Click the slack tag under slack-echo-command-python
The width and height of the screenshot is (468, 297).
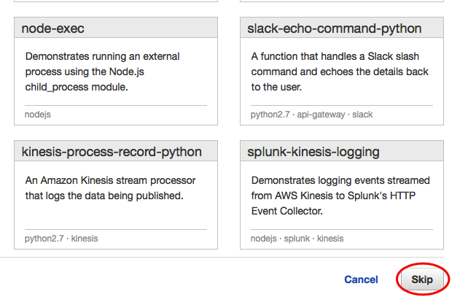(x=362, y=115)
